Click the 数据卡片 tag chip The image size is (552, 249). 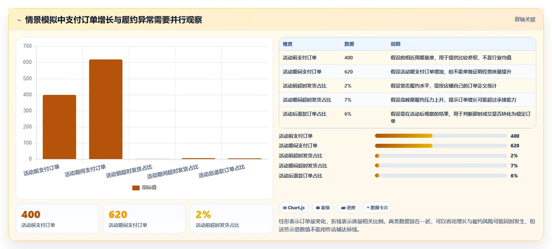tap(377, 208)
